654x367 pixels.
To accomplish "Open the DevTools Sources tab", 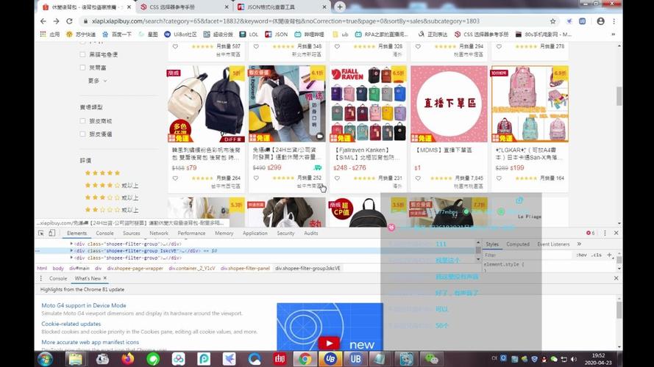I will coord(132,233).
